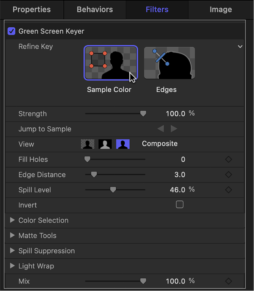
Task: Add a keyframe for Mix
Action: pyautogui.click(x=228, y=281)
